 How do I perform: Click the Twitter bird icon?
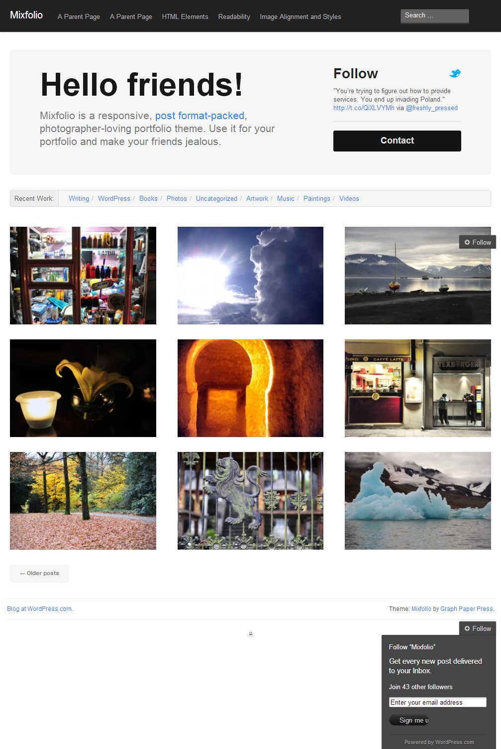455,73
